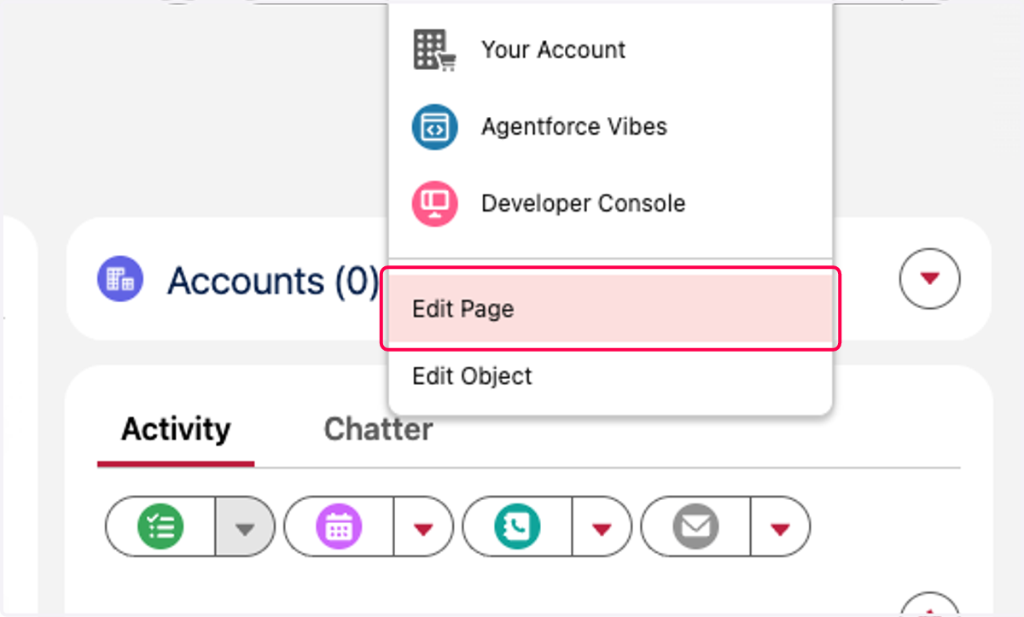Screen dimensions: 1024x617
Task: Click the Accounts related list icon
Action: [120, 279]
